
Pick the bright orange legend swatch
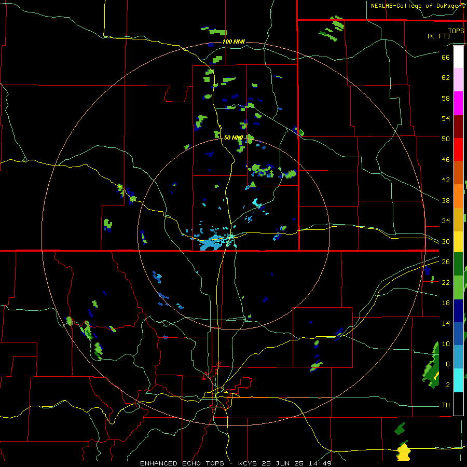[x=458, y=196]
